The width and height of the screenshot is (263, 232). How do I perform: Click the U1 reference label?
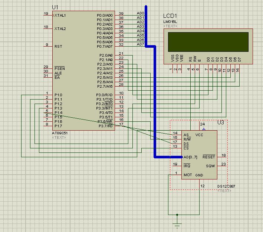(x=55, y=7)
